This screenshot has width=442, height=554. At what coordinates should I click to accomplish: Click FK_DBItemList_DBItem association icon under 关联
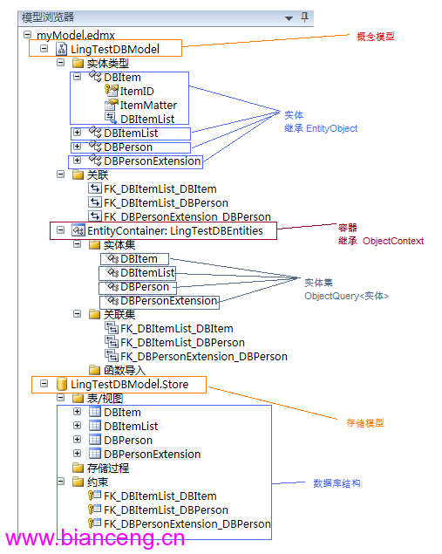click(x=95, y=188)
